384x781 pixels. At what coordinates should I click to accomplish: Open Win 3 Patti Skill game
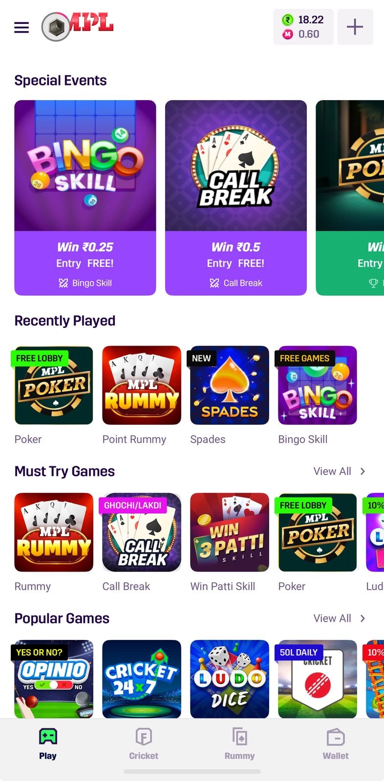pos(230,532)
